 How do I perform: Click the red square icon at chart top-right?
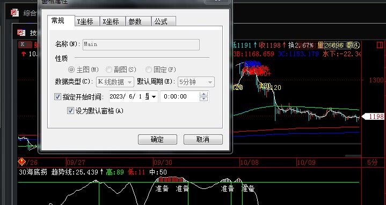(x=380, y=45)
